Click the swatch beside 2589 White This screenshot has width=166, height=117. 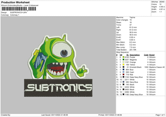click(x=123, y=92)
